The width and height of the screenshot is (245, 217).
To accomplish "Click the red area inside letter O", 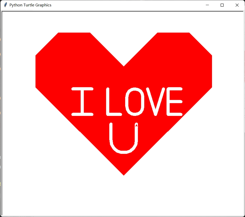I will [x=135, y=101].
